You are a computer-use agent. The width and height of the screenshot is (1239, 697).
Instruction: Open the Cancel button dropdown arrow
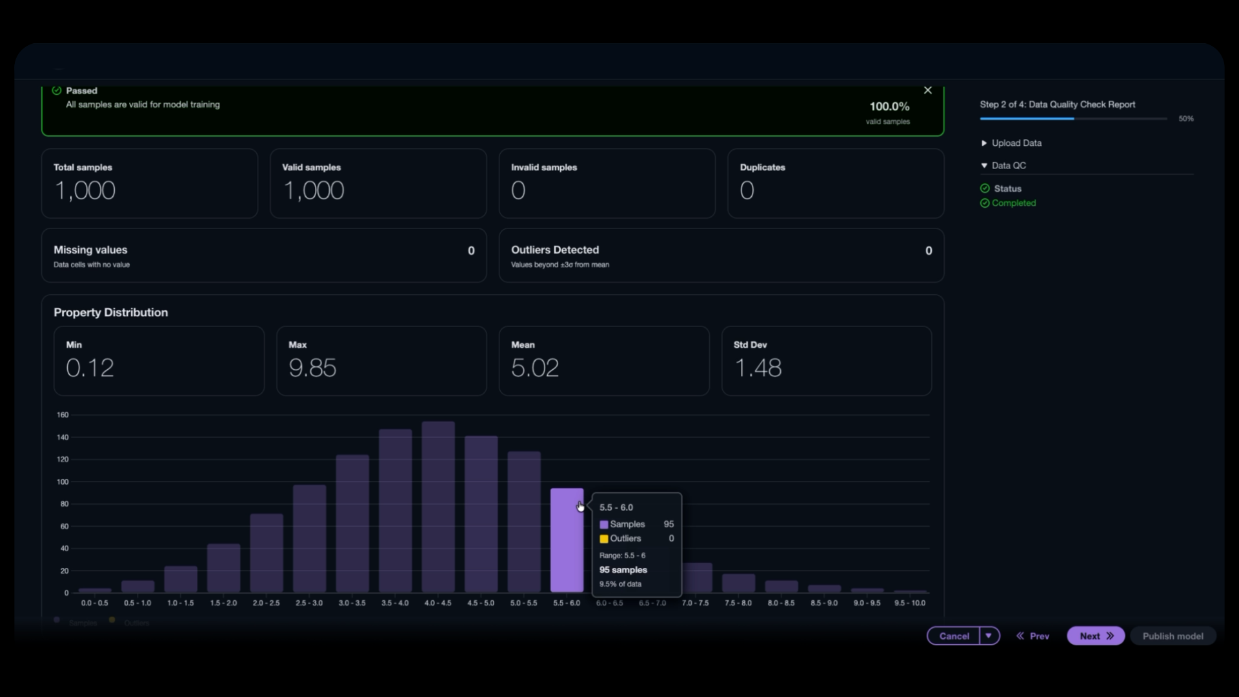pyautogui.click(x=989, y=636)
